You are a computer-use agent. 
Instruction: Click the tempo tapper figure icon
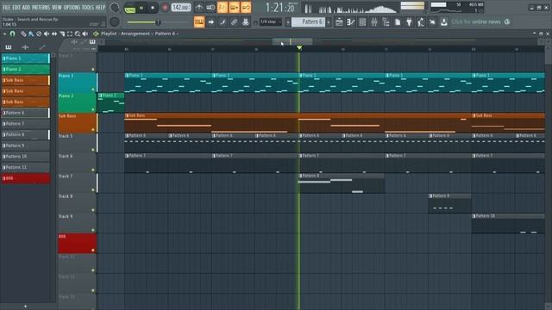(421, 22)
